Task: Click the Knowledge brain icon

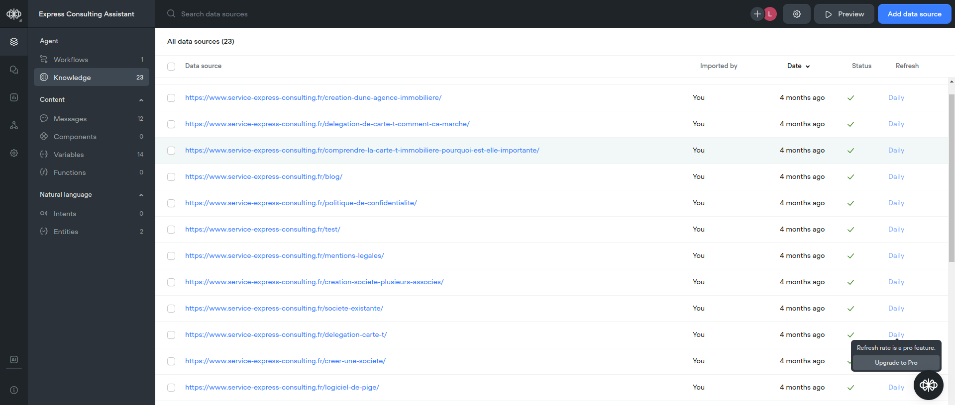Action: click(x=44, y=77)
